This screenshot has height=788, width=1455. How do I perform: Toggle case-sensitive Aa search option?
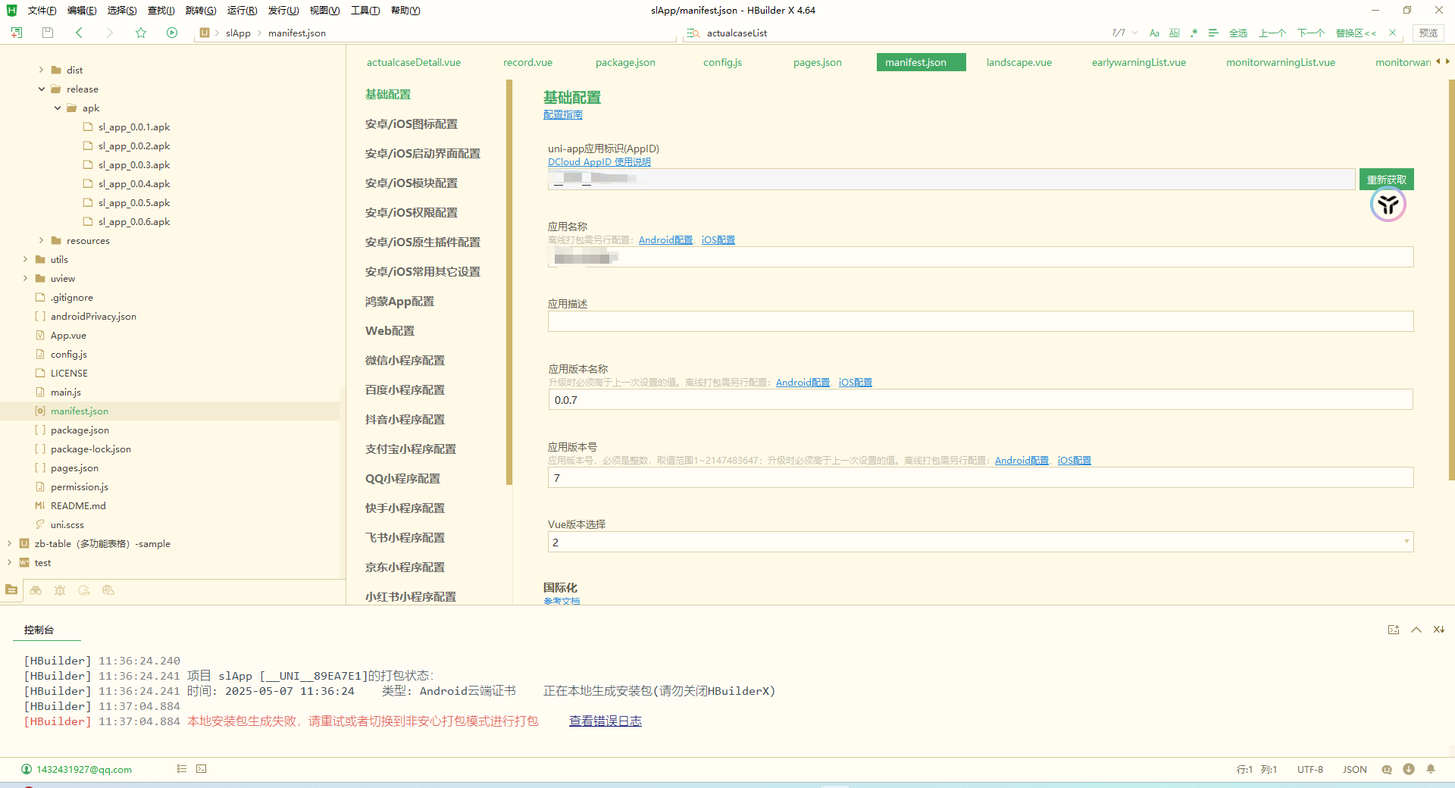coord(1154,33)
